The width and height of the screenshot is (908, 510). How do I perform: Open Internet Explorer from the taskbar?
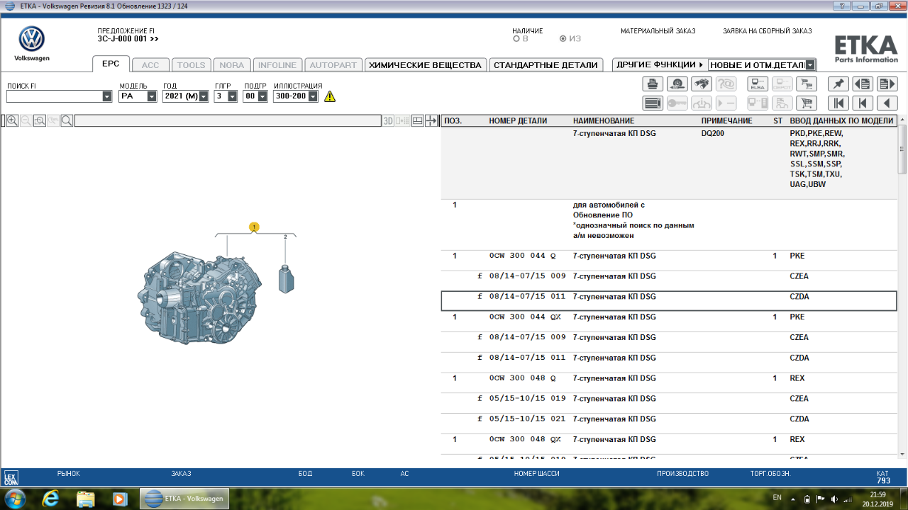50,499
